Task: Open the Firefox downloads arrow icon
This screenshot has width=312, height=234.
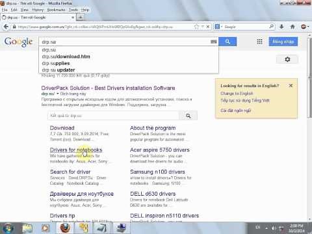Action: pyautogui.click(x=281, y=27)
